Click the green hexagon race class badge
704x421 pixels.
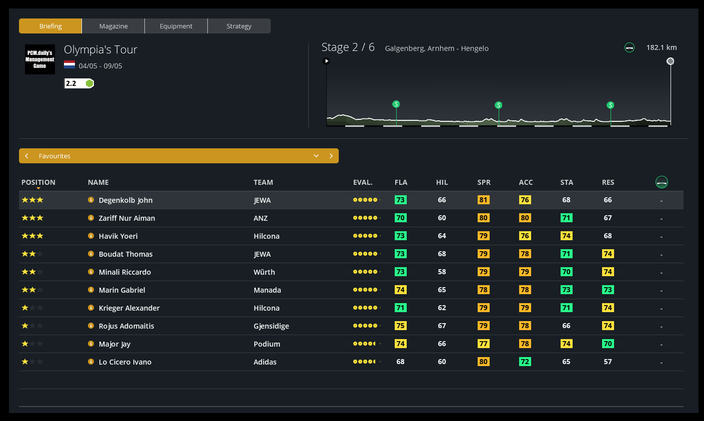tap(89, 83)
